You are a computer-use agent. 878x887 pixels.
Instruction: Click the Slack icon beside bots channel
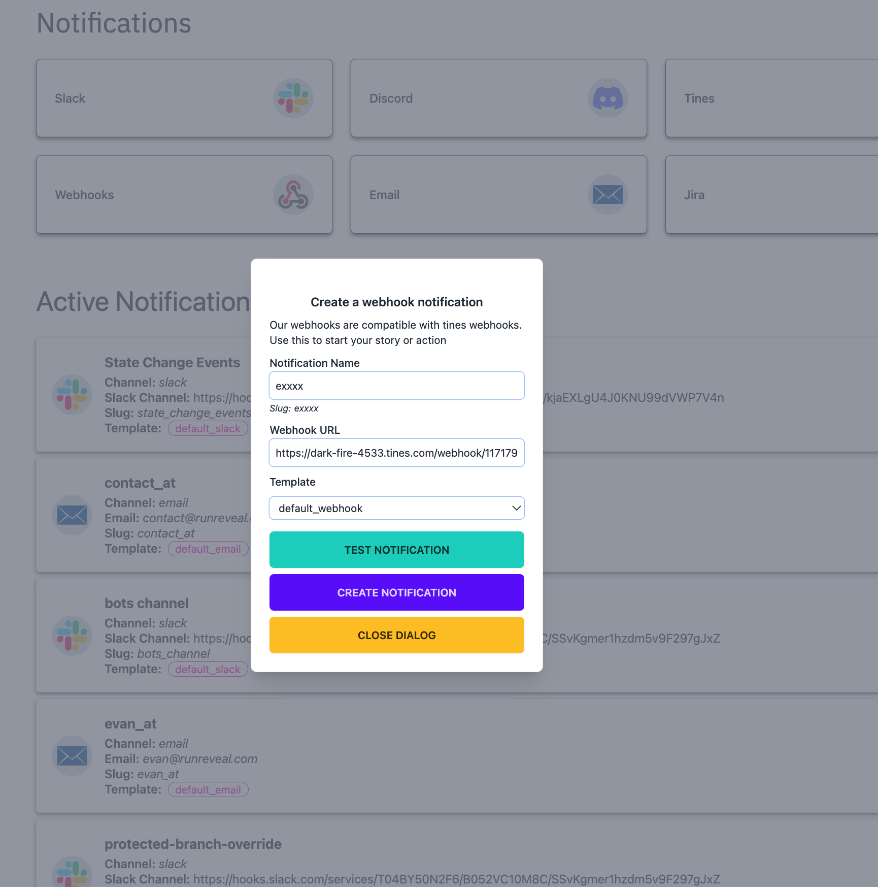point(72,636)
